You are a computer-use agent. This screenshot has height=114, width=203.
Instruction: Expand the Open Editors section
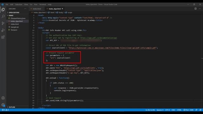coord(14,13)
